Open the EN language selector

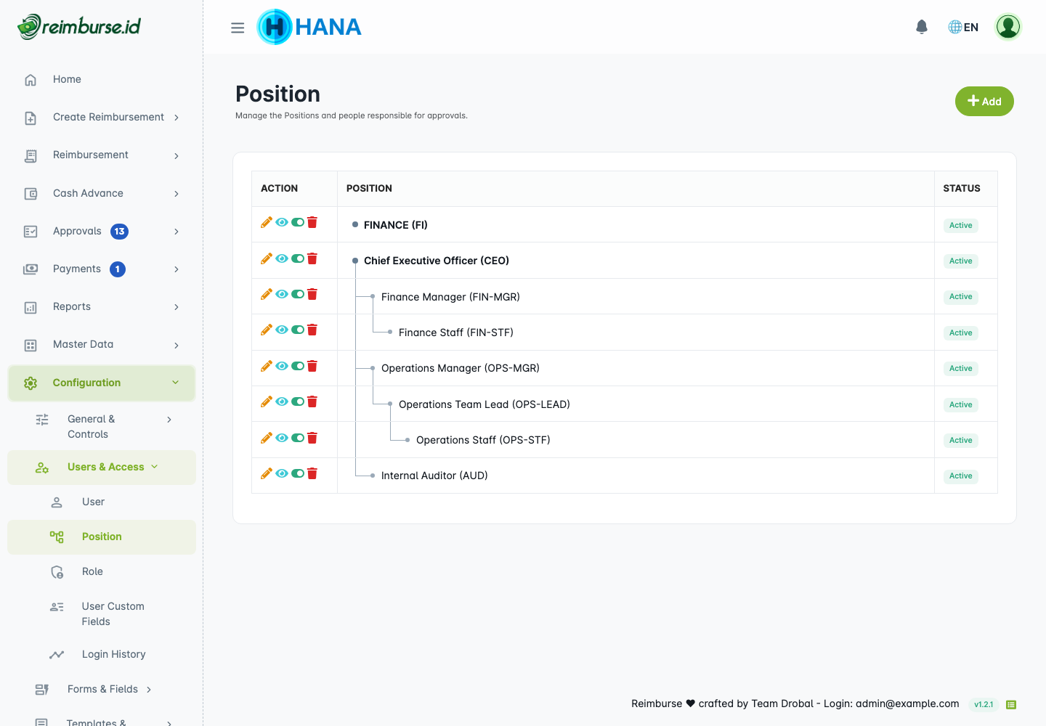[963, 27]
